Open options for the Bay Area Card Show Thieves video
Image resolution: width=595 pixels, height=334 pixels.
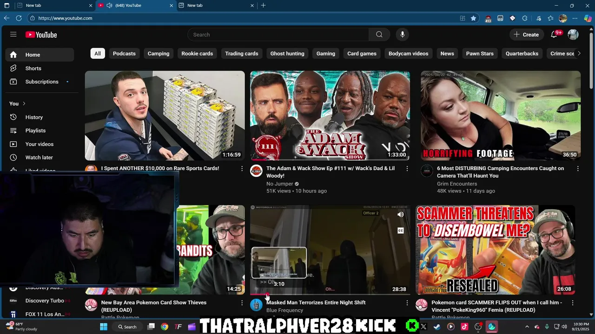tap(242, 303)
